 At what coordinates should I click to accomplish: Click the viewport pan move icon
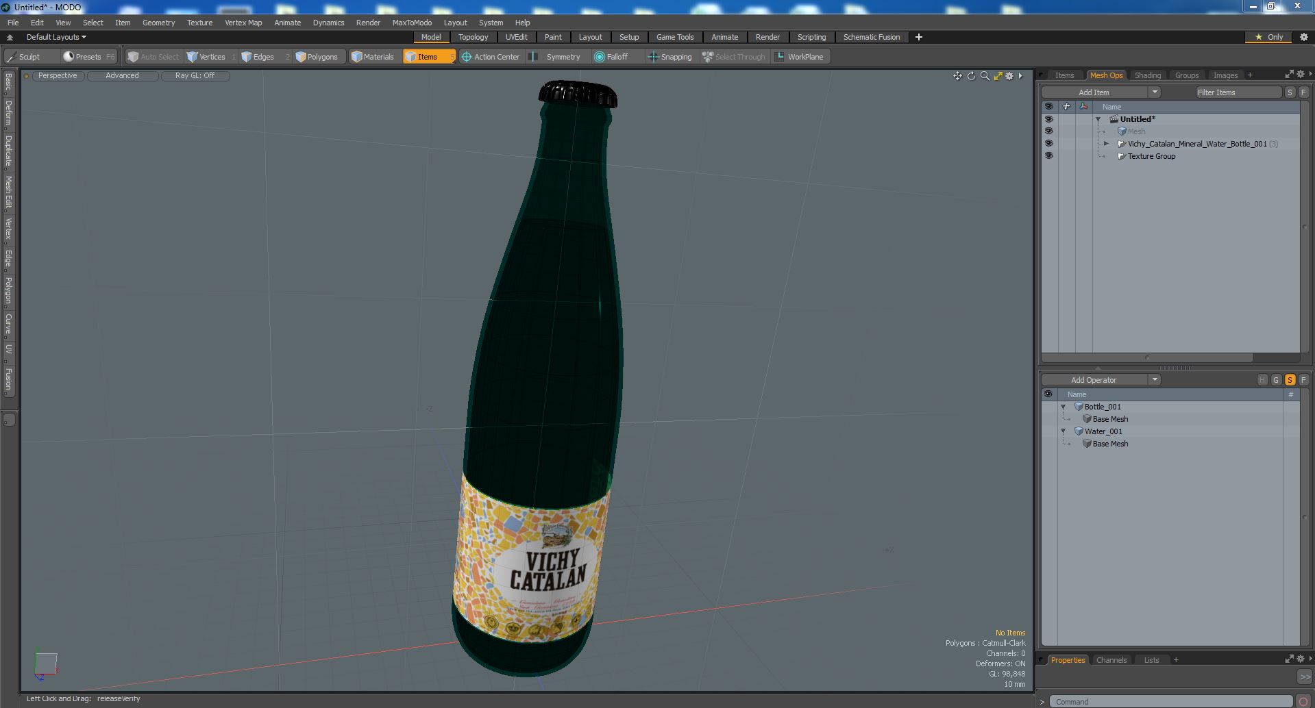click(957, 76)
